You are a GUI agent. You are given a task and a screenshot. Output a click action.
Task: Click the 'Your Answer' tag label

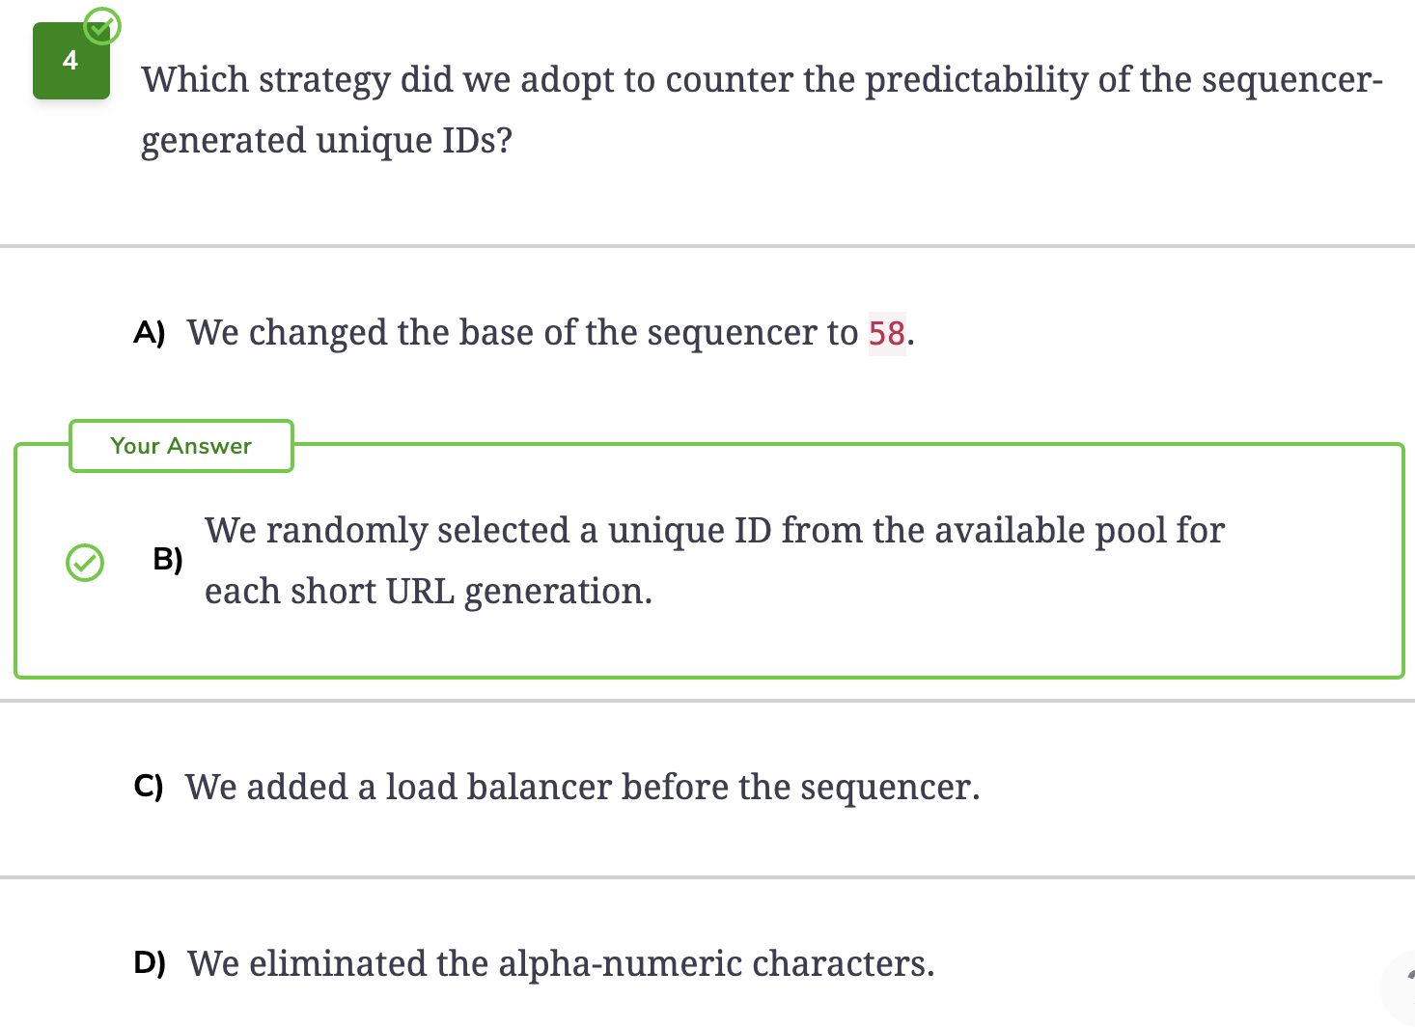(x=181, y=446)
